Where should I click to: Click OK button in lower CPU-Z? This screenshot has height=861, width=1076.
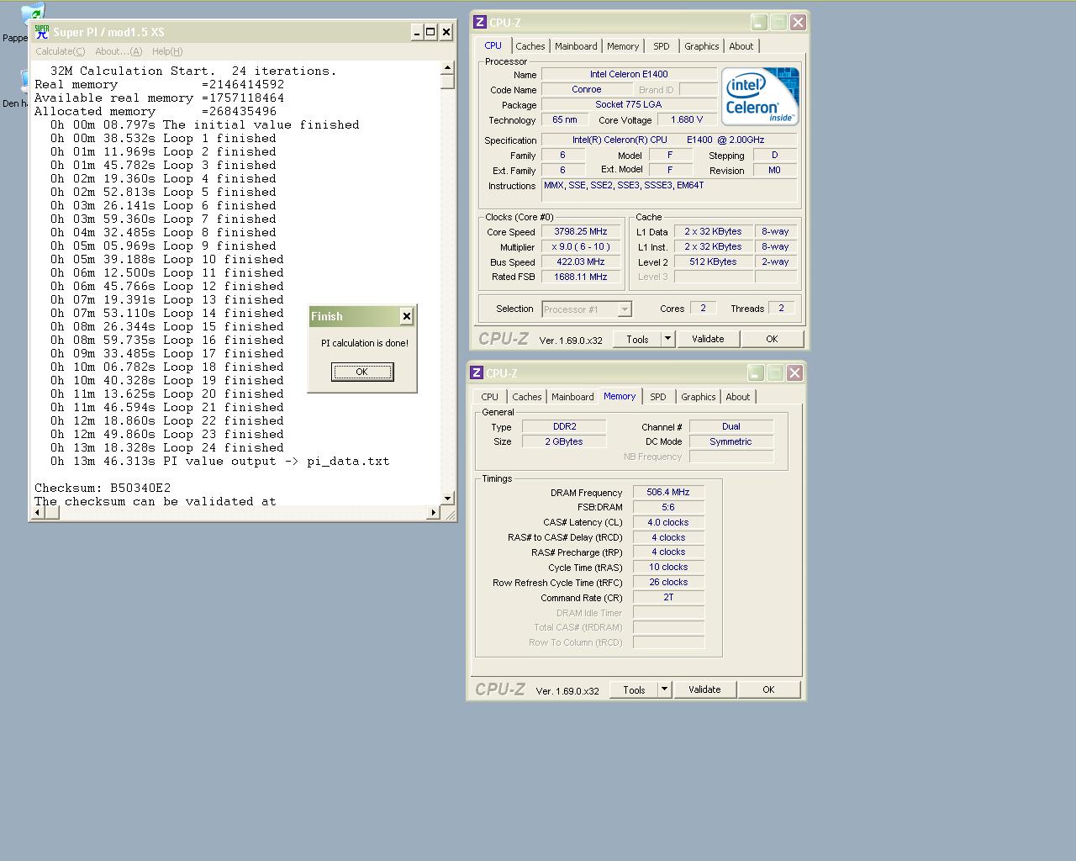pyautogui.click(x=768, y=689)
